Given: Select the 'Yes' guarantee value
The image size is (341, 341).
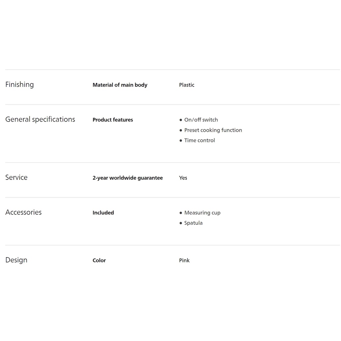Looking at the screenshot, I should pyautogui.click(x=183, y=178).
